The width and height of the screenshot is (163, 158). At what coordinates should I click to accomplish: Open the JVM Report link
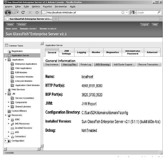click(89, 104)
